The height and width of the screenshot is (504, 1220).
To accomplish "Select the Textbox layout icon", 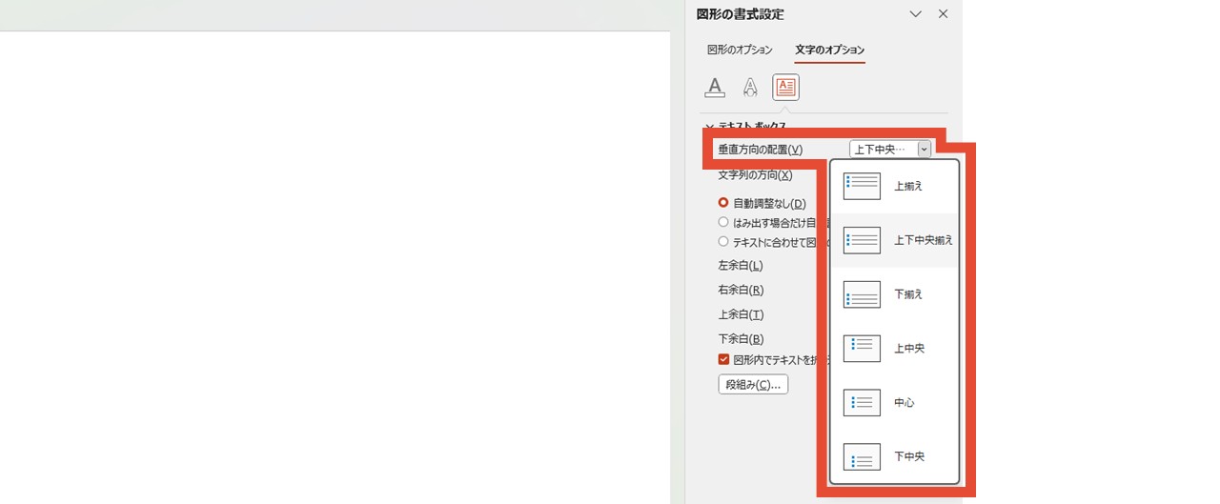I will click(785, 88).
